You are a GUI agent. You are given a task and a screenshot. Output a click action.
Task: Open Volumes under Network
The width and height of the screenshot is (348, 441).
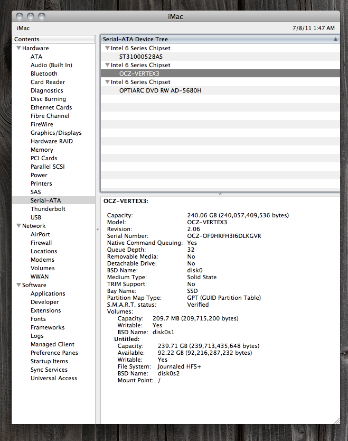43,268
